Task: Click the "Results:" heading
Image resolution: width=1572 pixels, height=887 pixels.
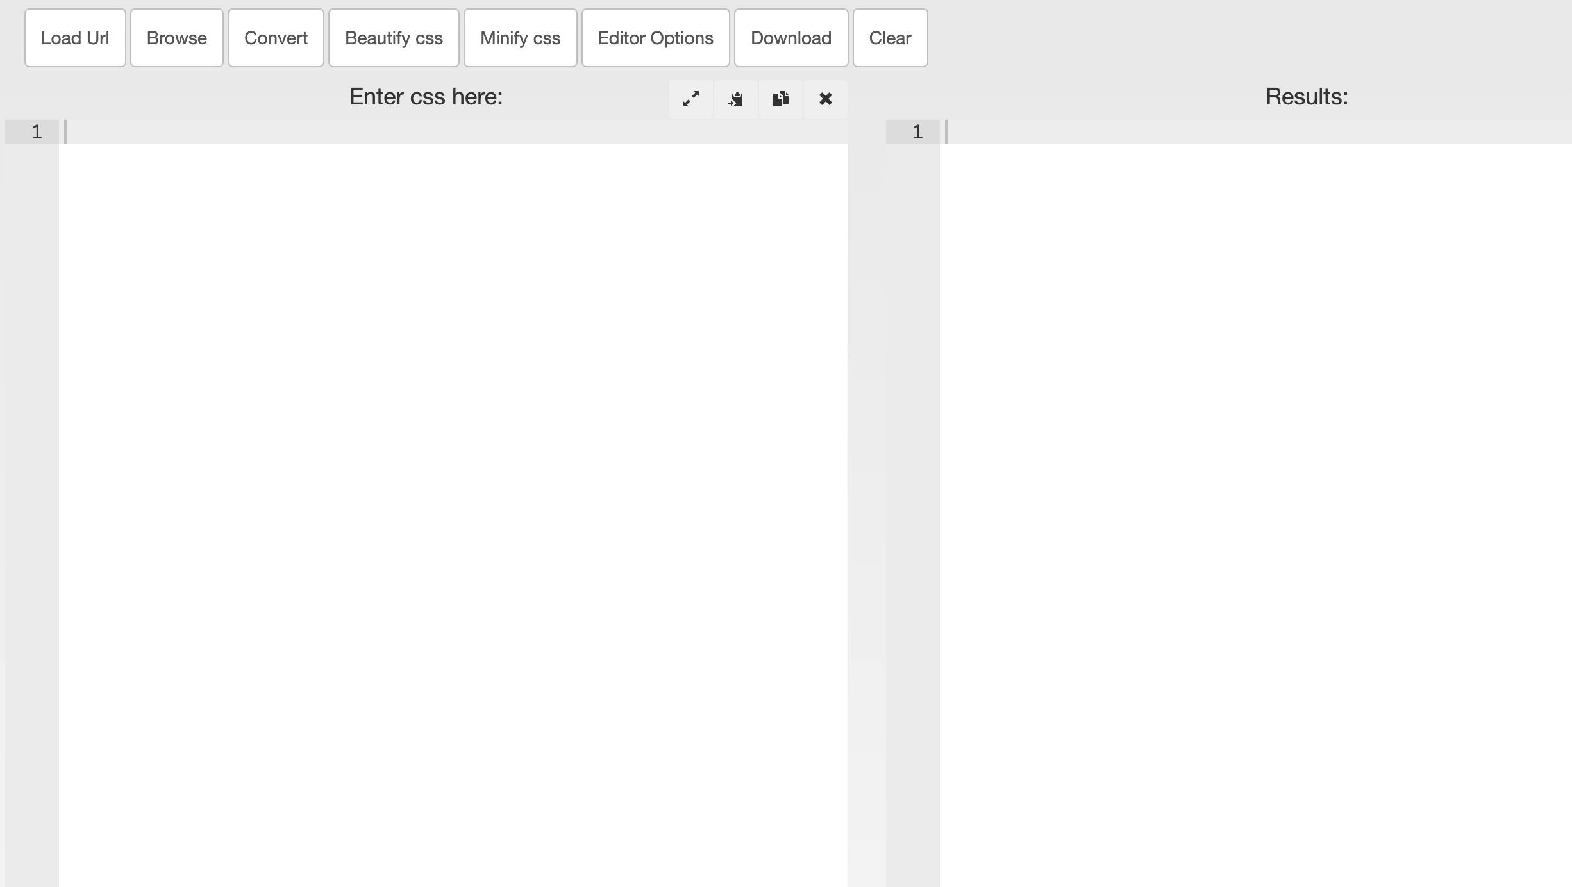Action: click(x=1306, y=97)
